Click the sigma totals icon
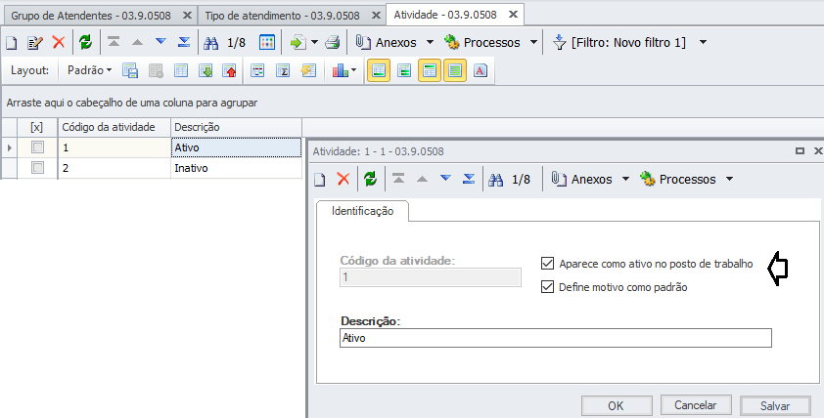824x418 pixels. coord(283,70)
